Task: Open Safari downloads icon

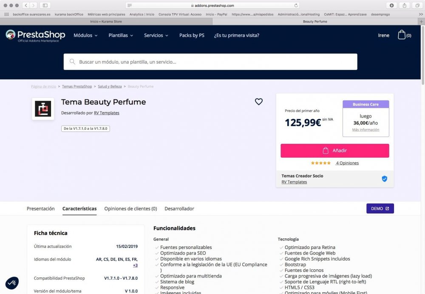Action: 391,6
